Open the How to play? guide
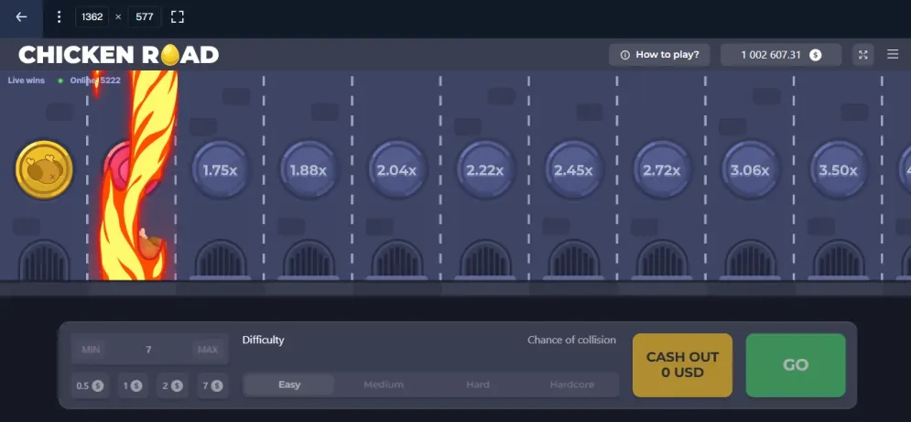The height and width of the screenshot is (422, 911). click(x=659, y=55)
